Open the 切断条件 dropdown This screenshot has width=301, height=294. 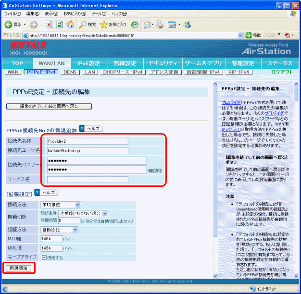pyautogui.click(x=84, y=213)
